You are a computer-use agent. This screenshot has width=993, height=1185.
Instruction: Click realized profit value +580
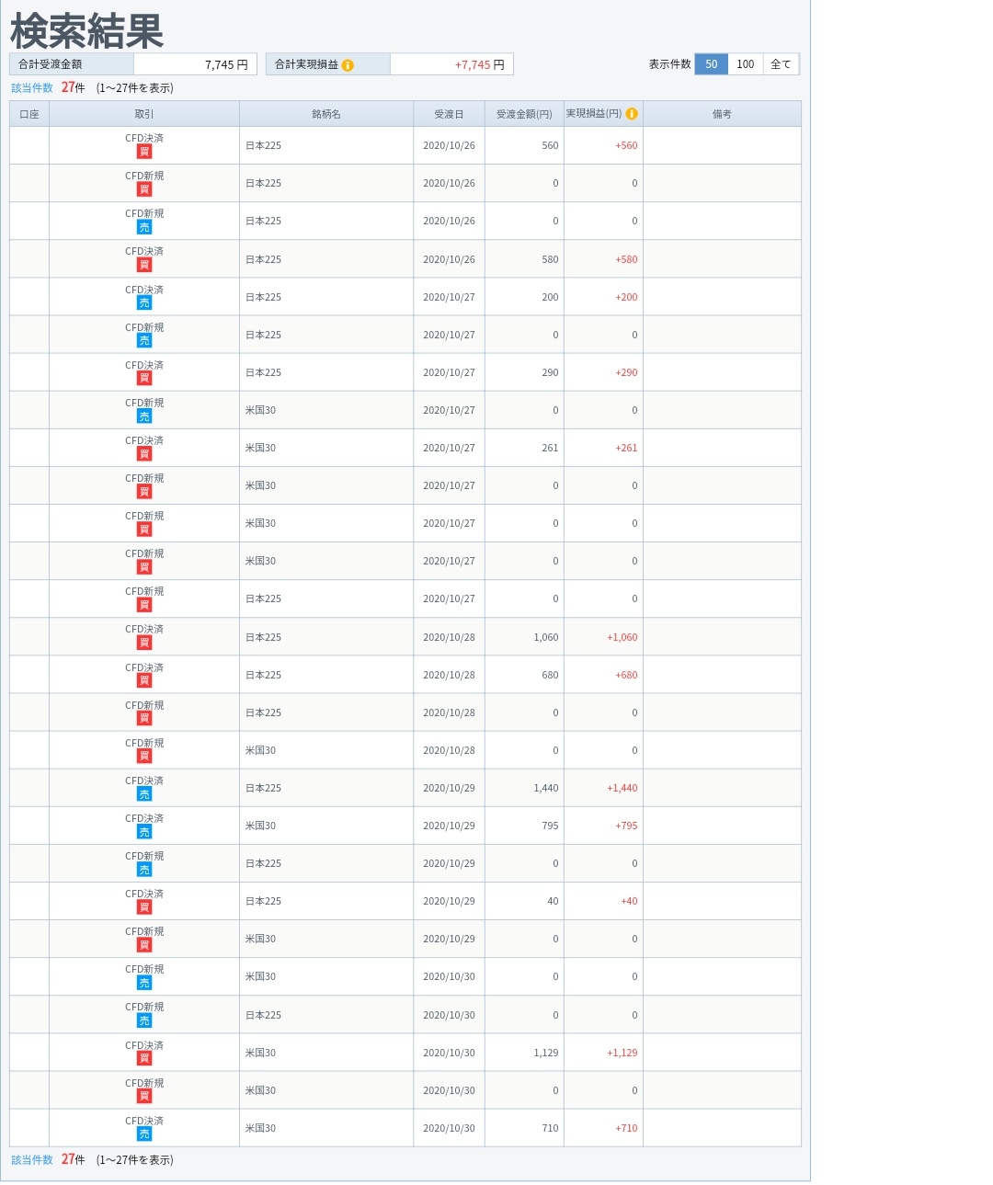click(626, 259)
